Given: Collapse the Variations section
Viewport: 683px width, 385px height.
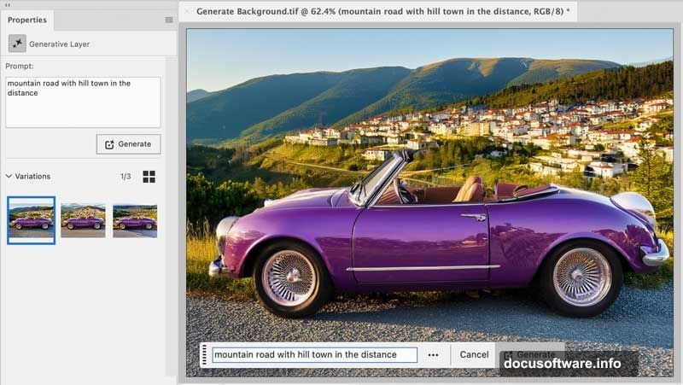Looking at the screenshot, I should click(9, 177).
